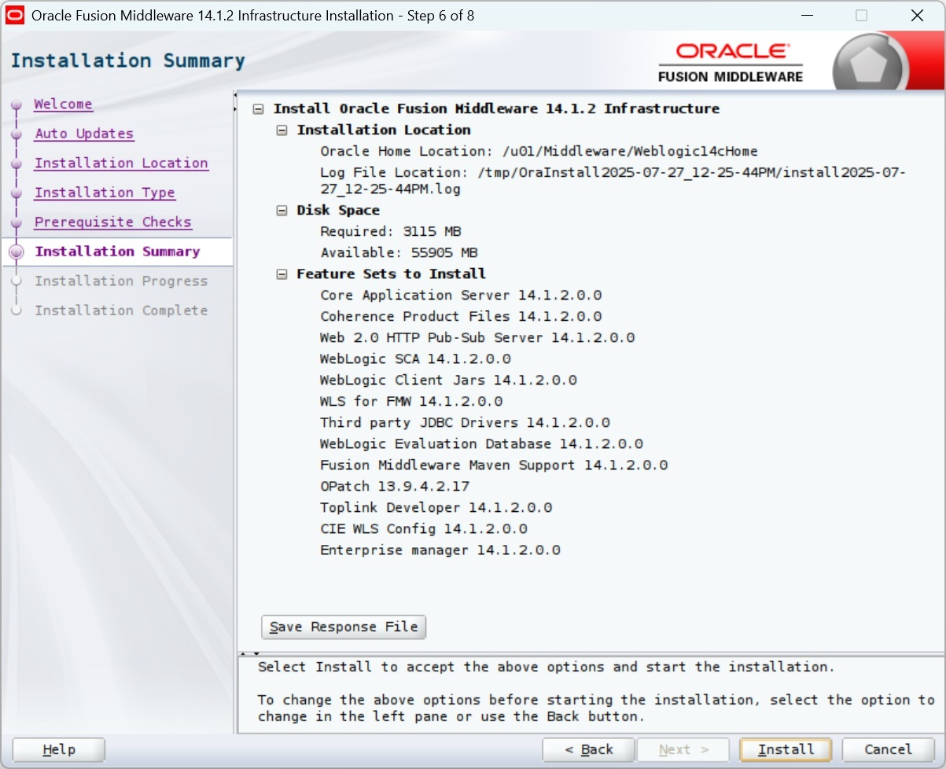The width and height of the screenshot is (946, 769).
Task: Select the Available: 55905 MB row
Action: tap(399, 253)
